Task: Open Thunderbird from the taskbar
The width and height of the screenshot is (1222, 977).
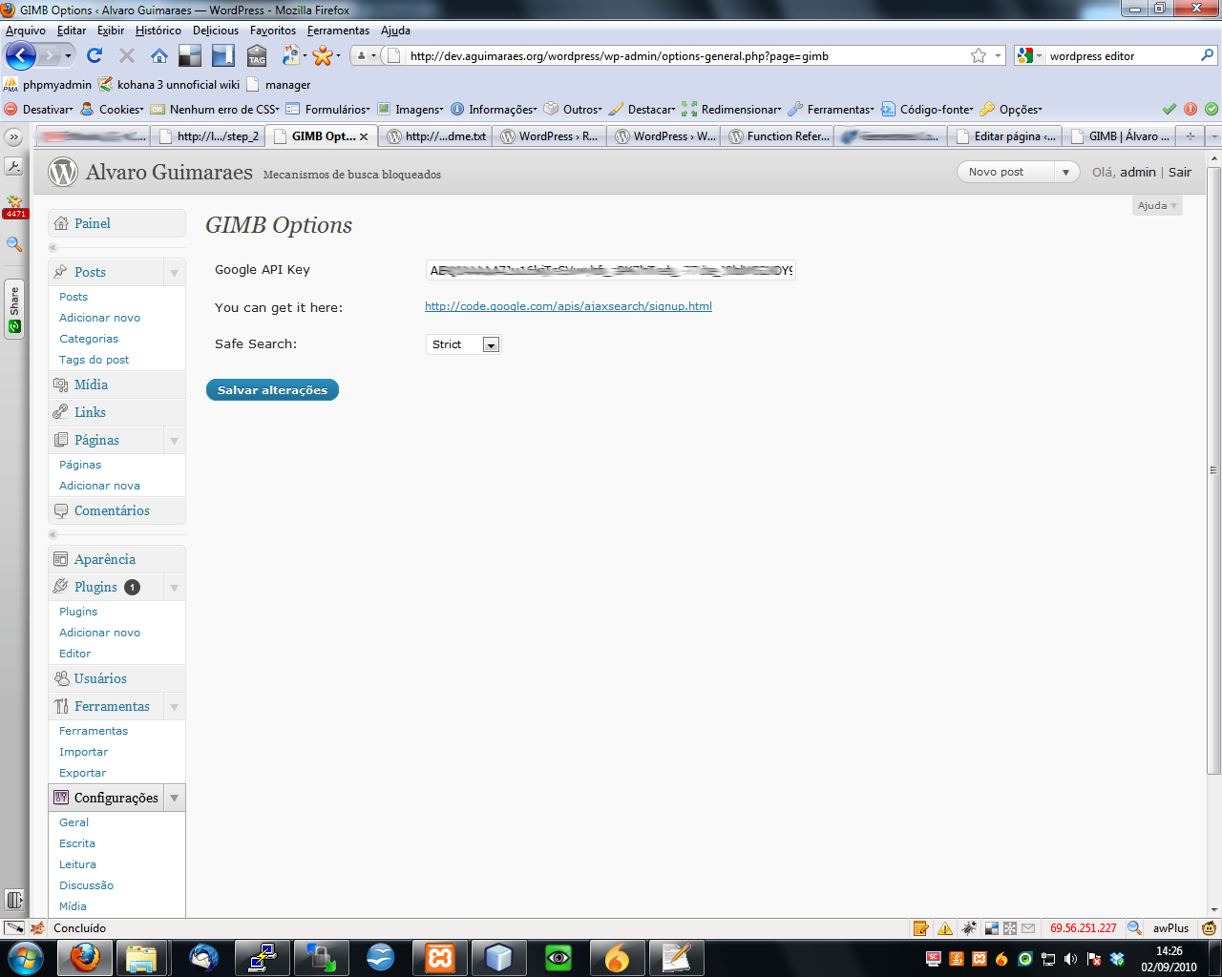Action: 203,957
